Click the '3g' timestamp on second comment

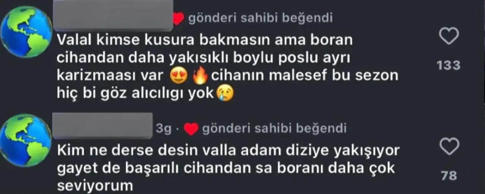(x=164, y=129)
